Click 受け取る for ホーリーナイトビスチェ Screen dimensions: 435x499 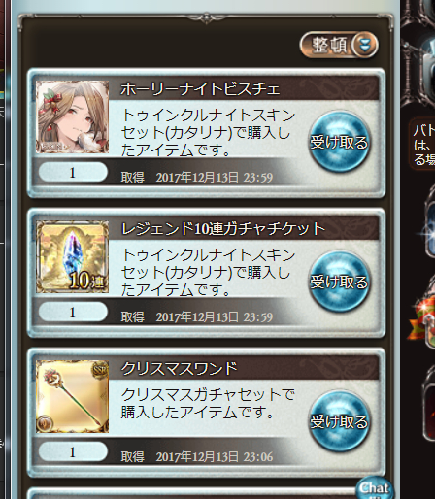tap(339, 142)
